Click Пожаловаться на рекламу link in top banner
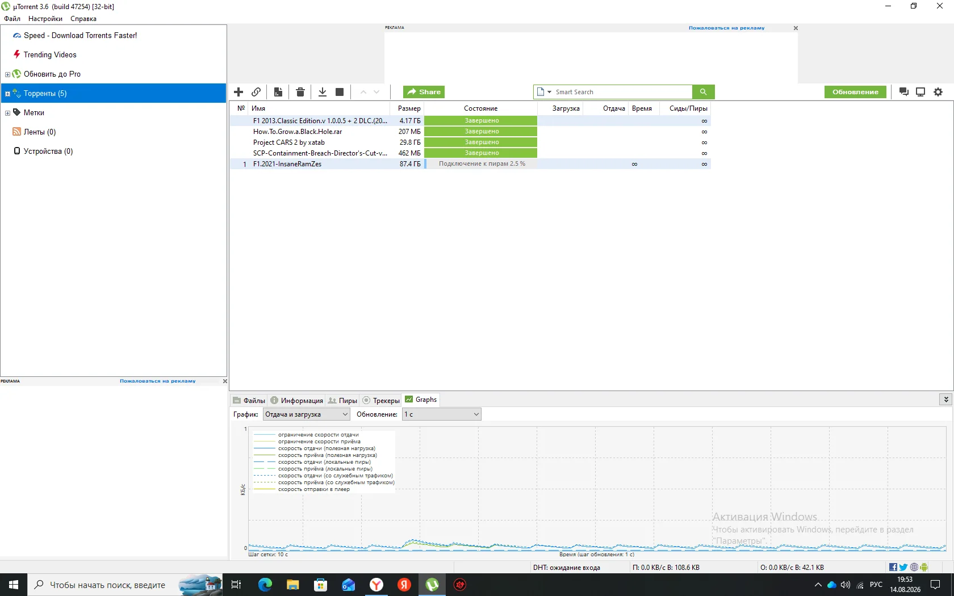The image size is (954, 596). [726, 28]
